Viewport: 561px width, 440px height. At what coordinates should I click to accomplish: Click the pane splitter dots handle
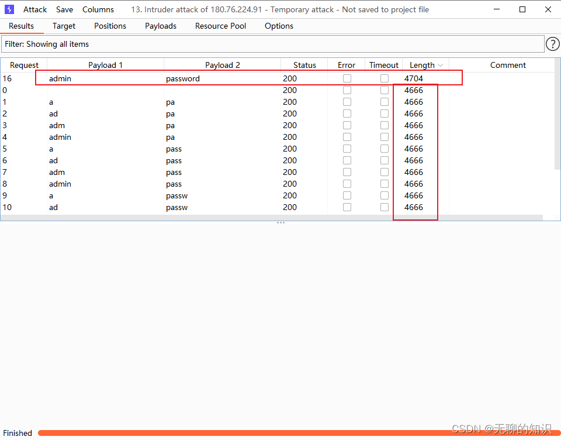[x=280, y=223]
